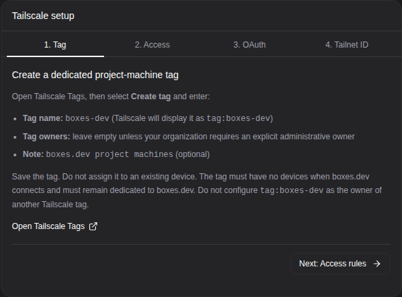Click 'tag:boxes-dev' in the save-the-tag paragraph
The image size is (402, 297).
(x=292, y=190)
